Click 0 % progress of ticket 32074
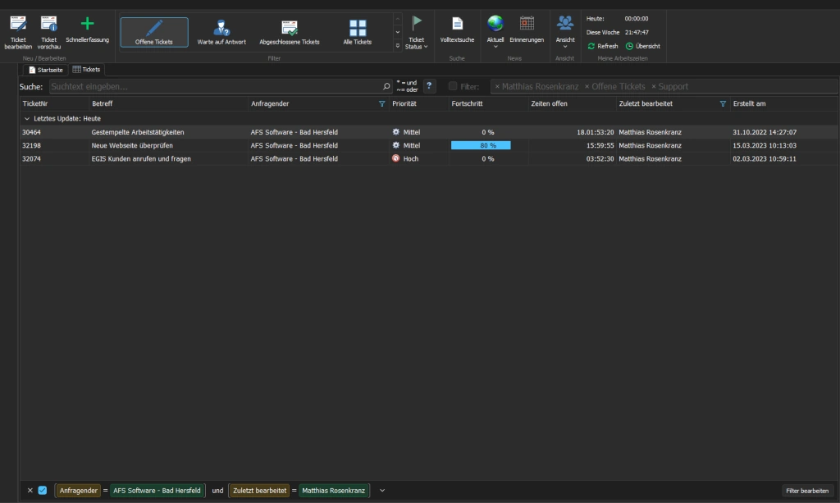Image resolution: width=840 pixels, height=503 pixels. click(487, 158)
